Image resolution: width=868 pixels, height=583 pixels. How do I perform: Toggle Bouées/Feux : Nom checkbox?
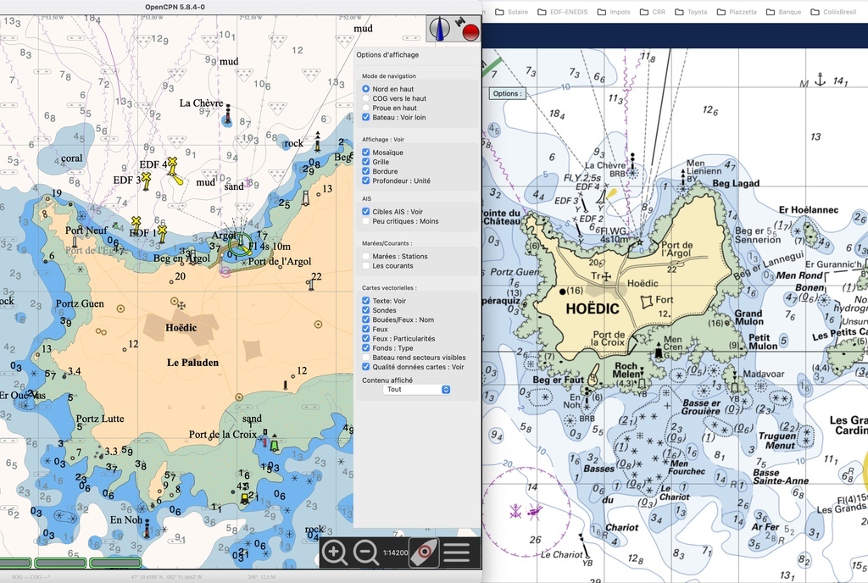[x=366, y=319]
